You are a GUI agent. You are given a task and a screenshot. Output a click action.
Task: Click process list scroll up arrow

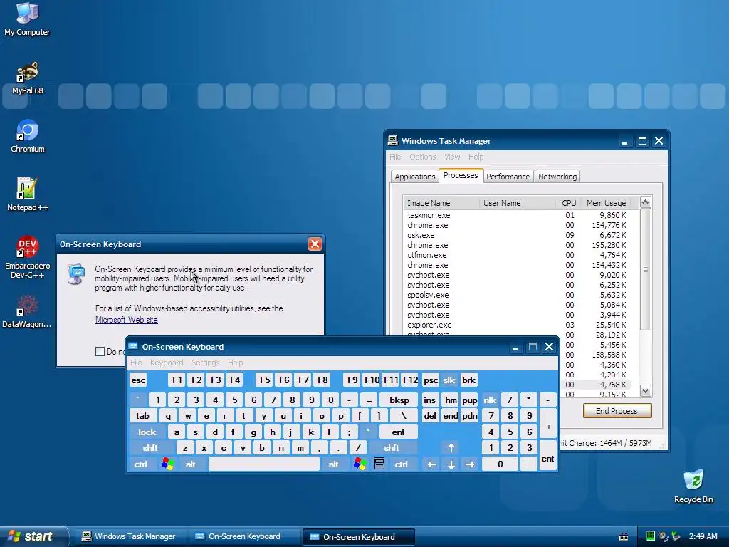[x=645, y=202]
